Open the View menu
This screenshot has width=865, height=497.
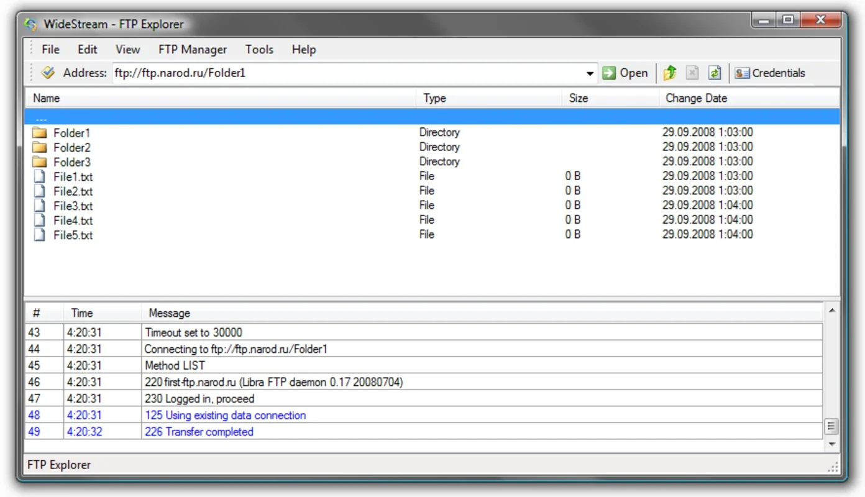127,50
